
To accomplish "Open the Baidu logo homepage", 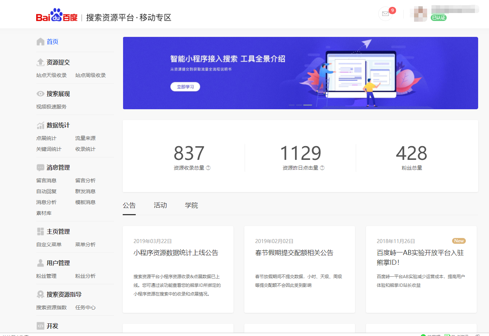I will (x=57, y=15).
